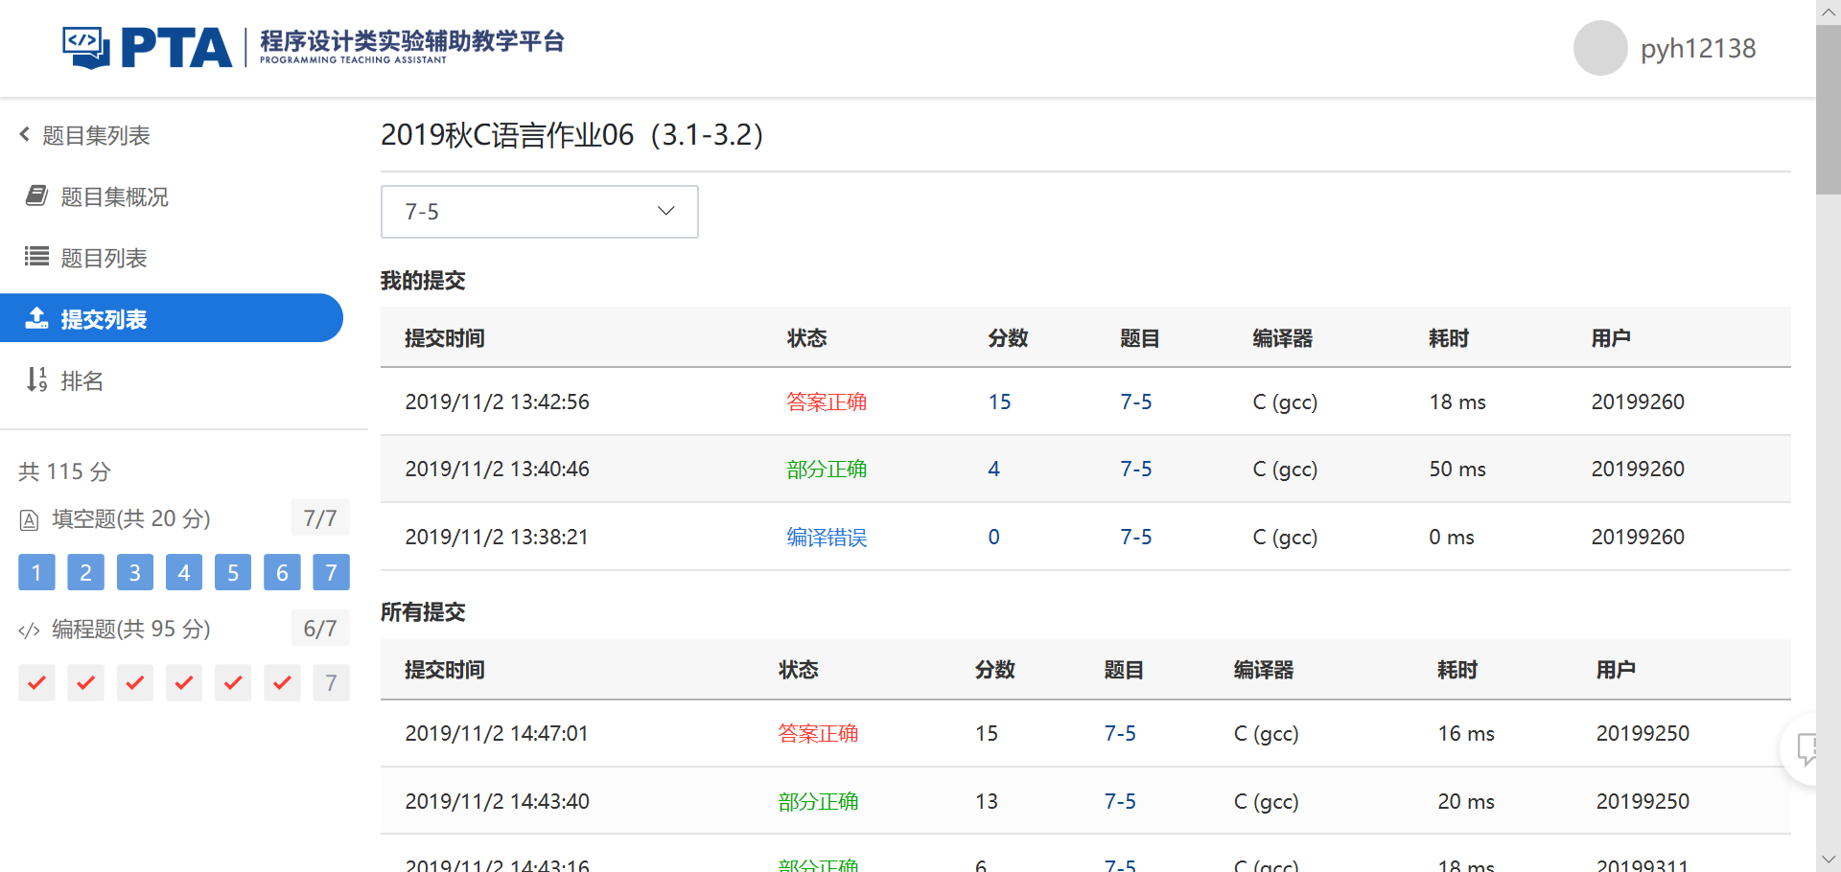The image size is (1841, 872).
Task: Open the 7-5 problem filter dropdown
Action: (539, 212)
